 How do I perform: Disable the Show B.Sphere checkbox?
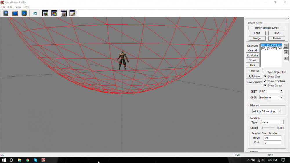[x=265, y=81]
